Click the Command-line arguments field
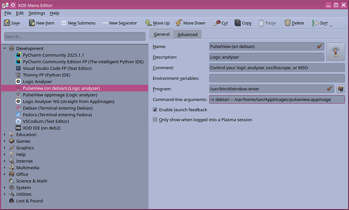This screenshot has height=210, width=349. (277, 99)
